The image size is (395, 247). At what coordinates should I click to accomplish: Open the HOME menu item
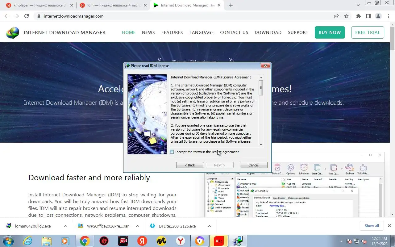(129, 32)
